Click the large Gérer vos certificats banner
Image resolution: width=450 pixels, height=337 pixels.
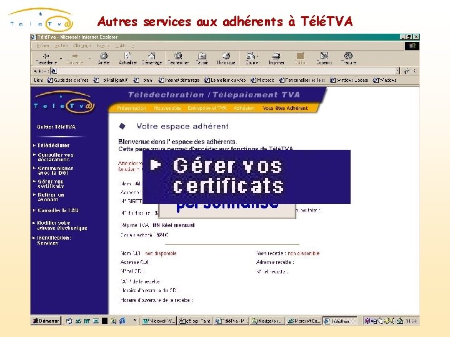pyautogui.click(x=246, y=177)
